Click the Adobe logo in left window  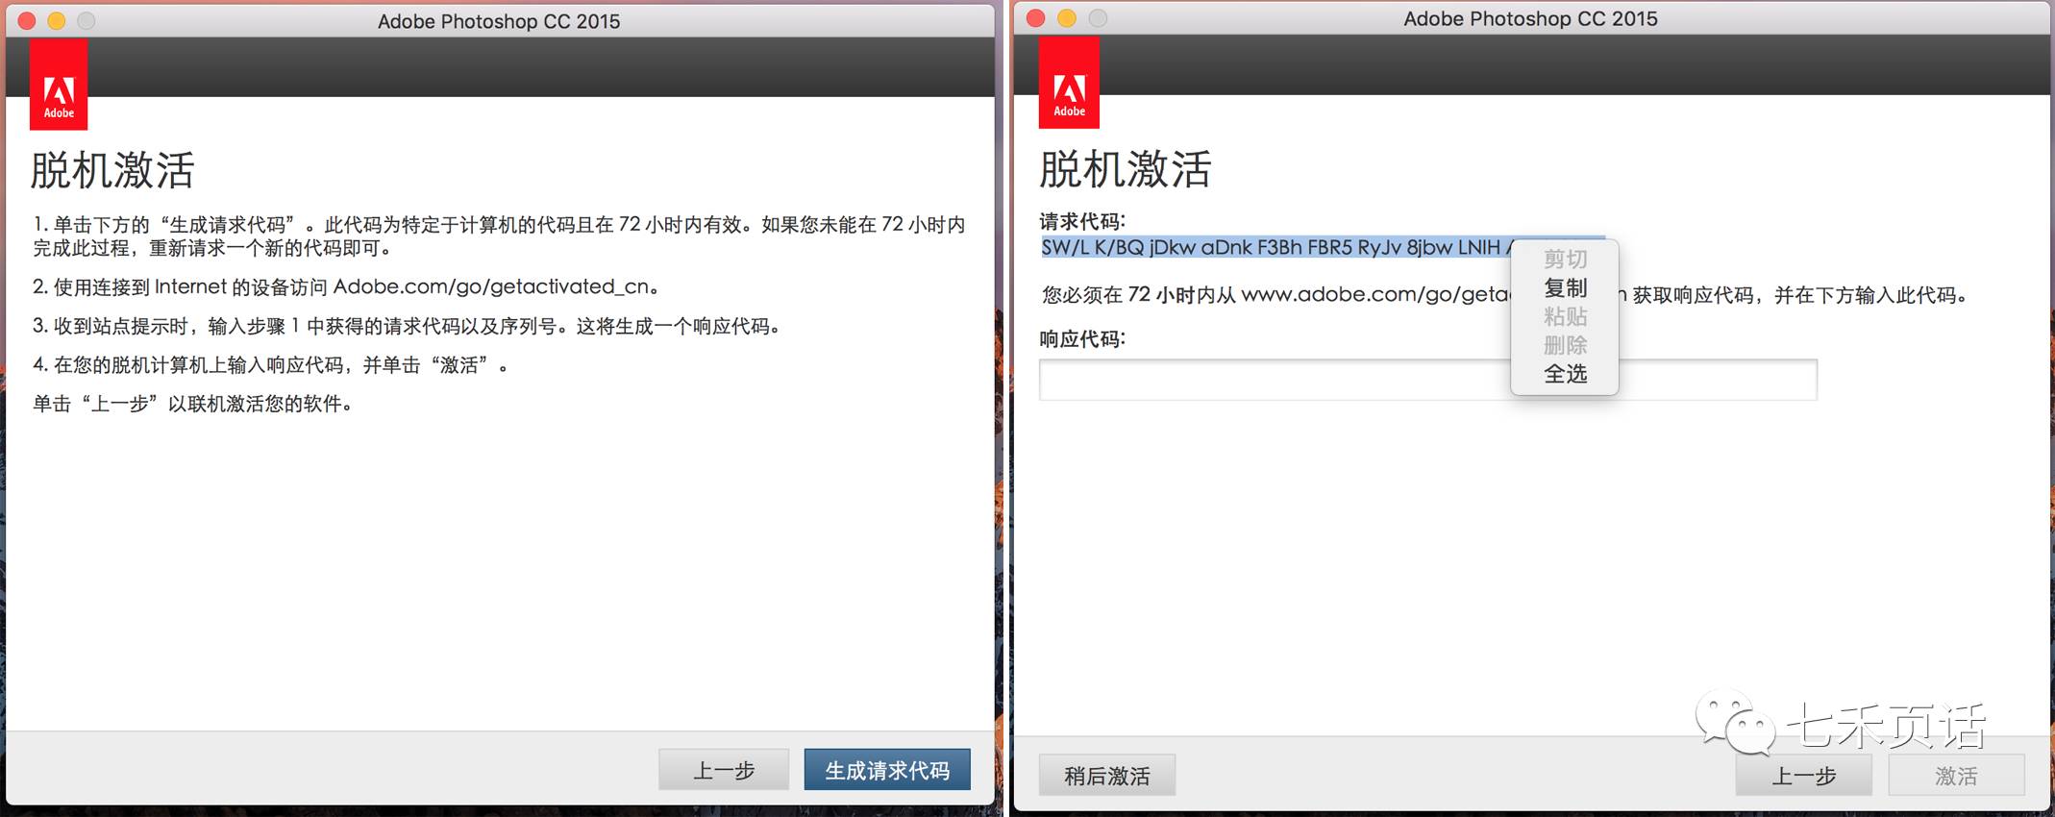[59, 85]
